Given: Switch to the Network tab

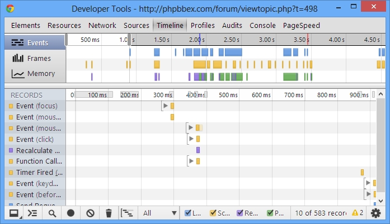Looking at the screenshot, I should tap(102, 25).
